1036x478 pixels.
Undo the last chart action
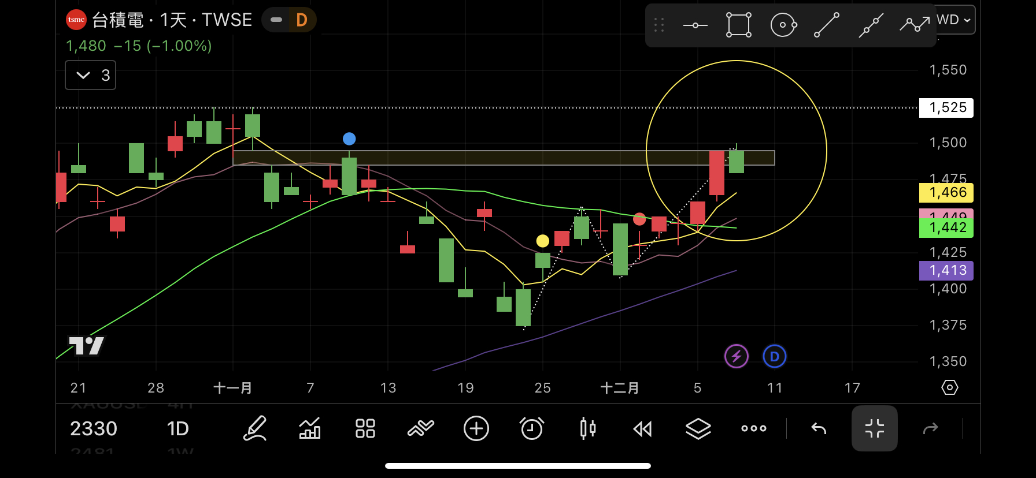click(x=819, y=428)
